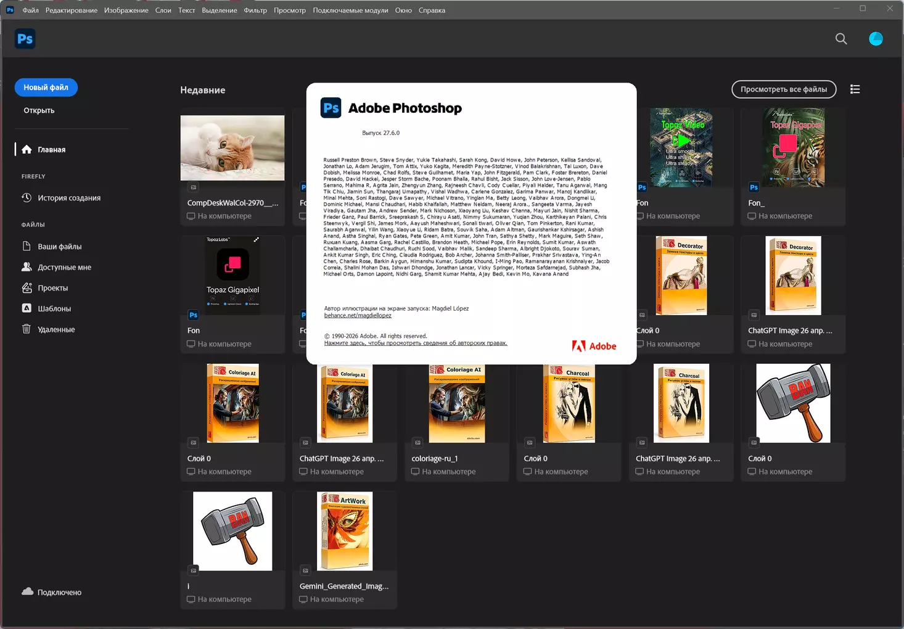
Task: Click the search magnifier icon
Action: click(x=840, y=39)
